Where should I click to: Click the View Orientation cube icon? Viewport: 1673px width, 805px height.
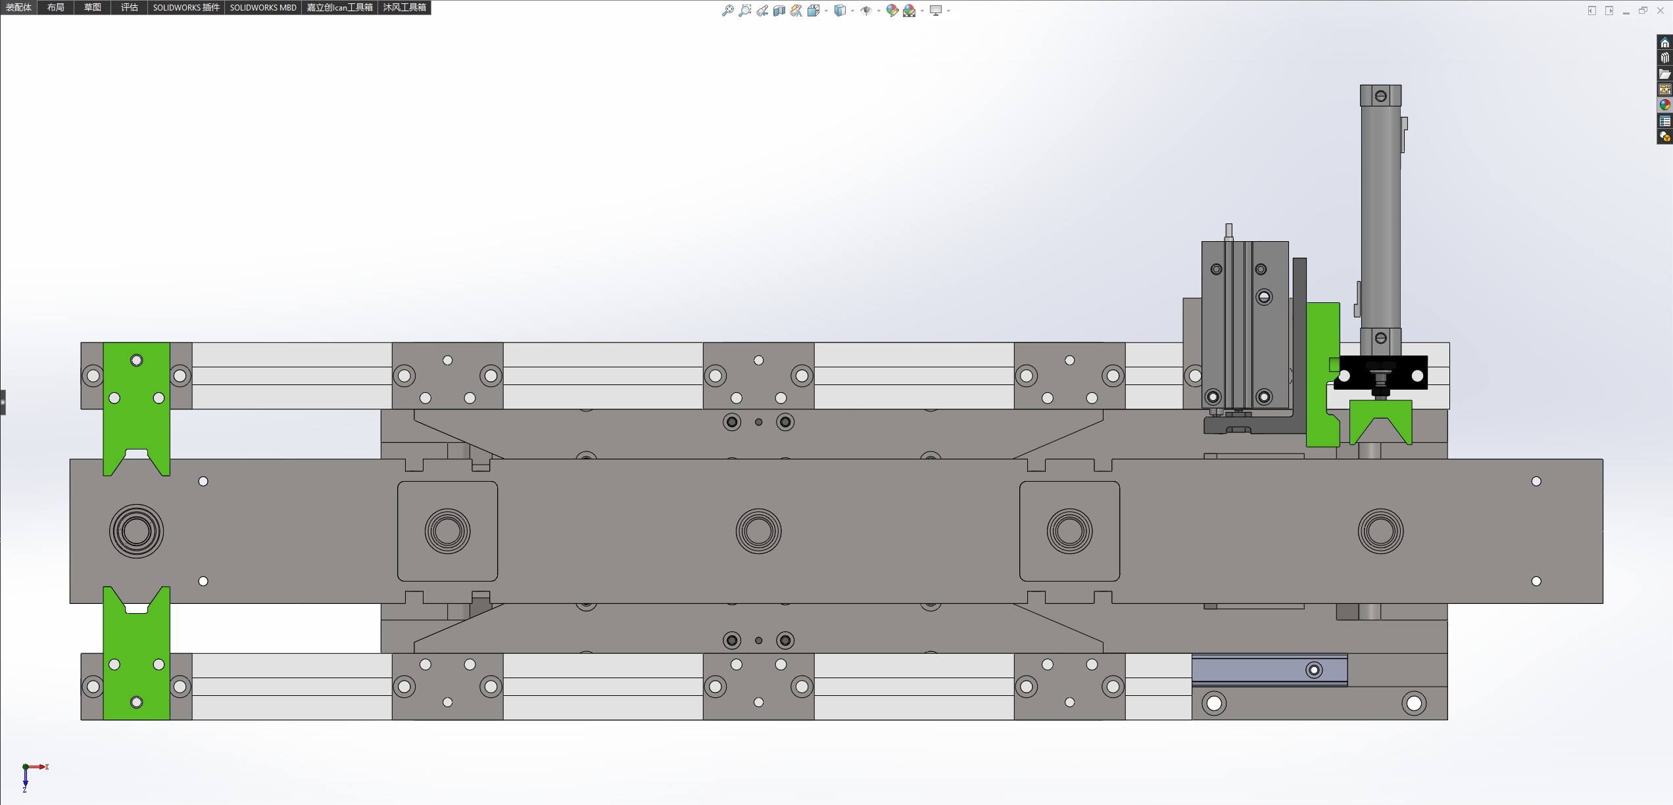point(813,11)
